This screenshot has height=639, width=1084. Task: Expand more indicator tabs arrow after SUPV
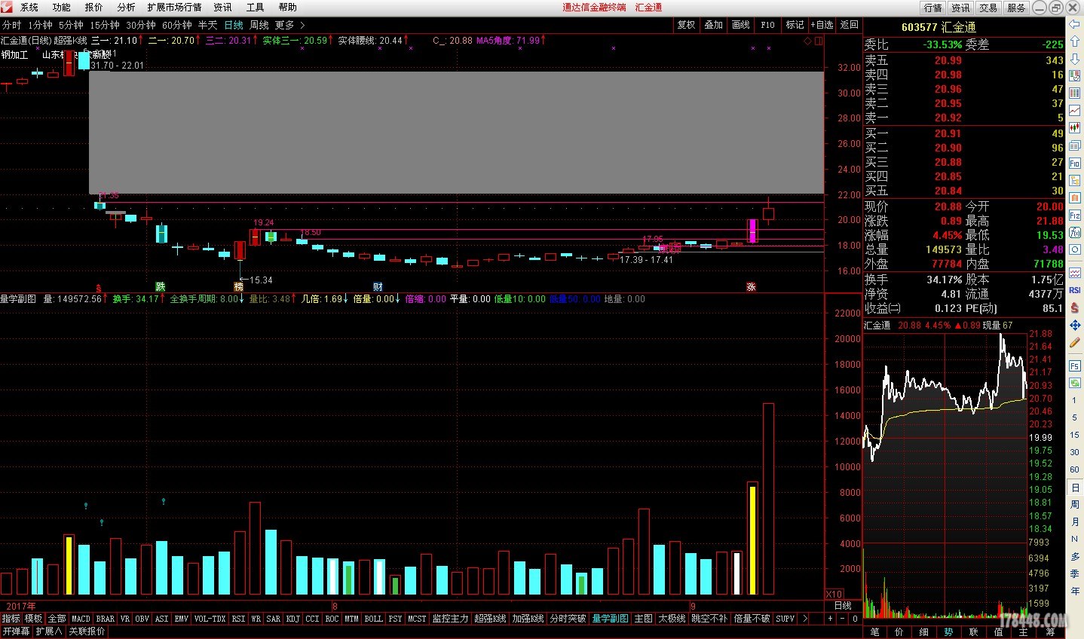click(x=804, y=619)
